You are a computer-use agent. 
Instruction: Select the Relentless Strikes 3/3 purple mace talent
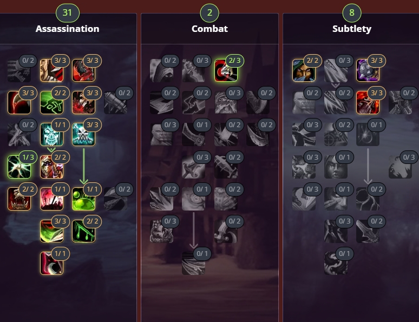[x=368, y=70]
